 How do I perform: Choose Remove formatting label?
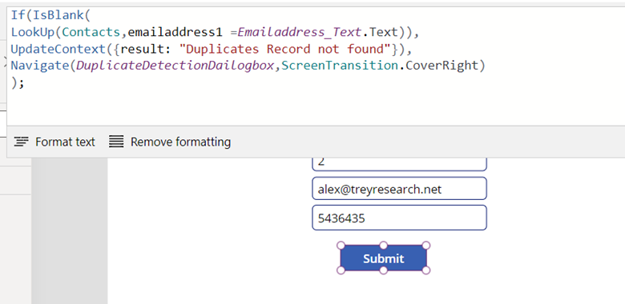(180, 142)
